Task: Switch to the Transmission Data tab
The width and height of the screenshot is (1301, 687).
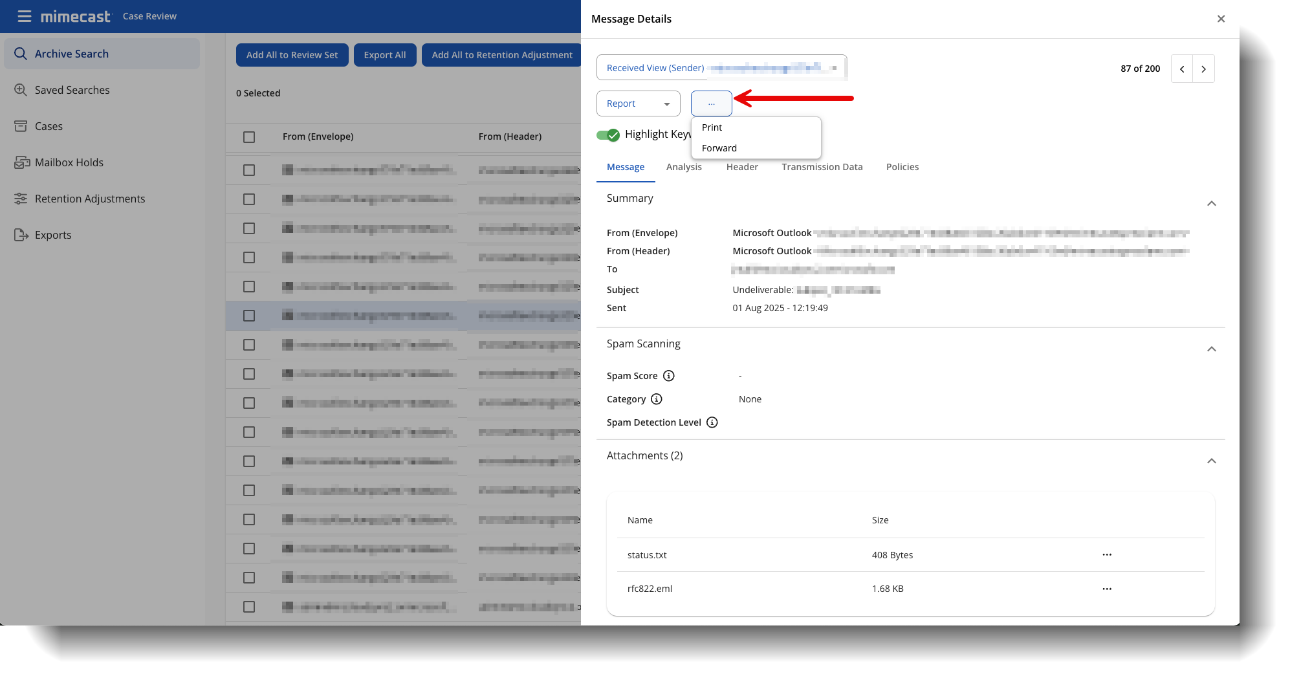Action: pos(822,167)
